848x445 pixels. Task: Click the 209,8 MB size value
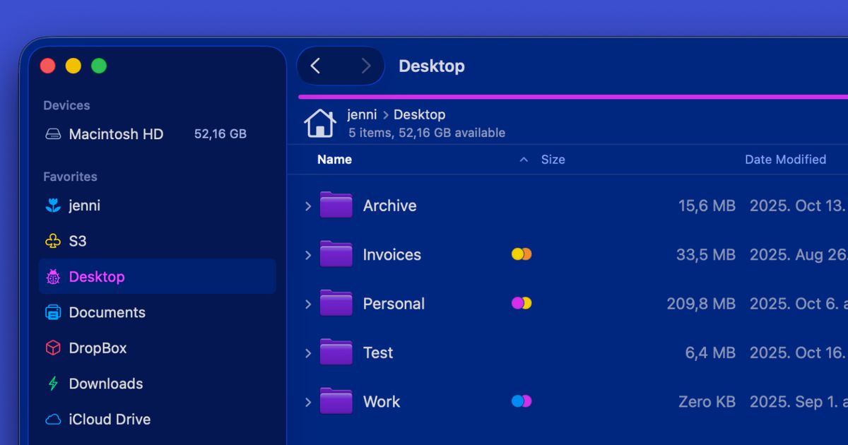coord(701,304)
